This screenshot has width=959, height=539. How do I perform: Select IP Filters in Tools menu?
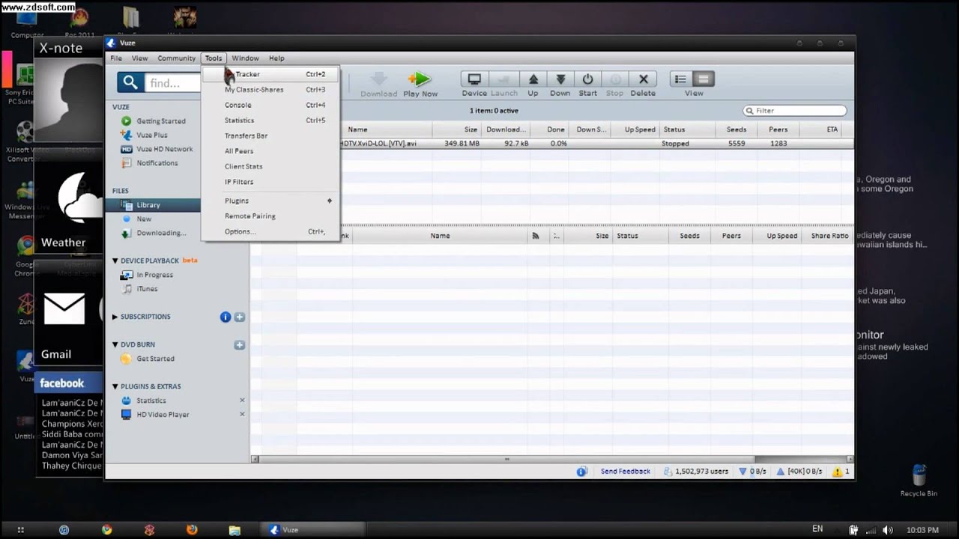(270, 182)
